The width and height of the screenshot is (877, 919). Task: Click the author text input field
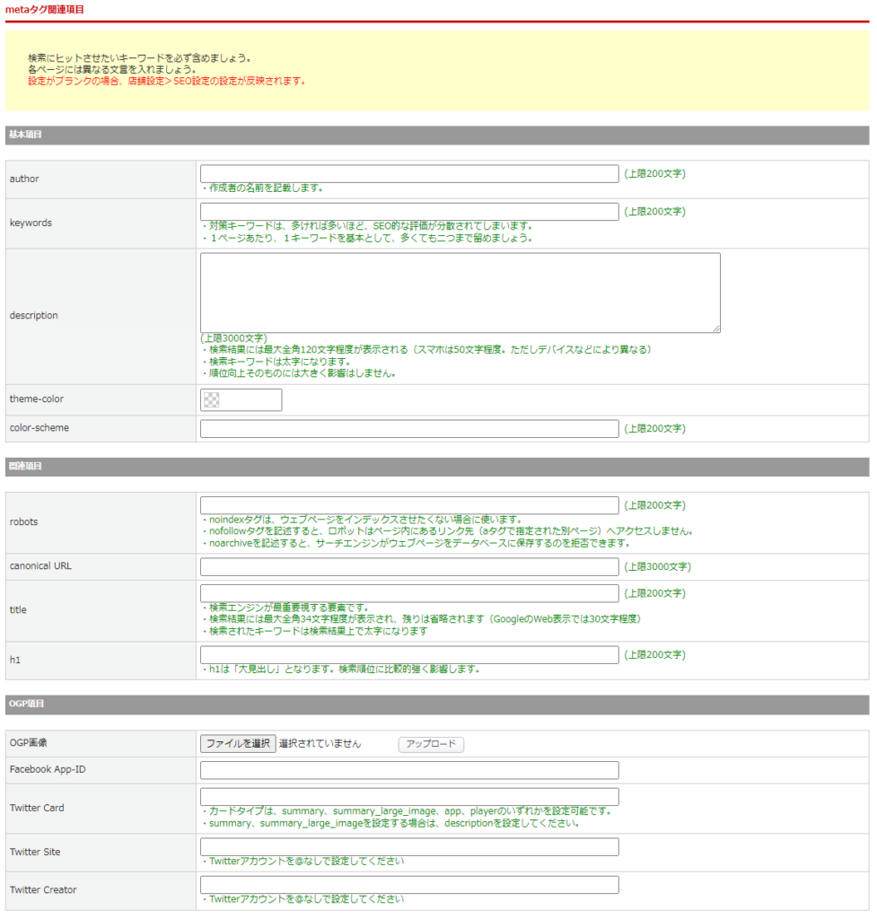click(x=409, y=173)
